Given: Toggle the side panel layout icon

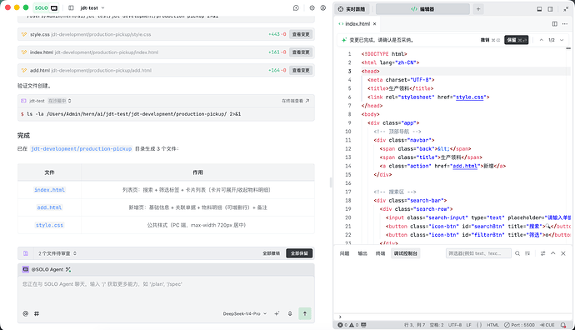Looking at the screenshot, I should [551, 9].
